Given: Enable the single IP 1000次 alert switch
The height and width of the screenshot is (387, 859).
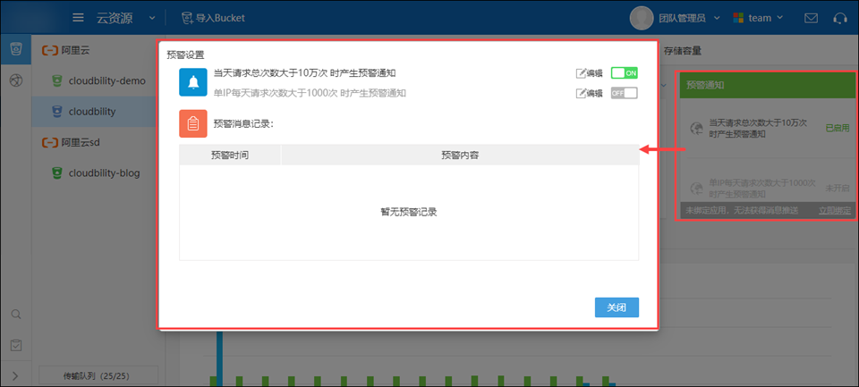Looking at the screenshot, I should pyautogui.click(x=624, y=93).
